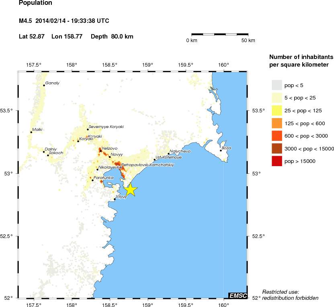Click the Severnyye Koryaki town dot

click(88, 129)
